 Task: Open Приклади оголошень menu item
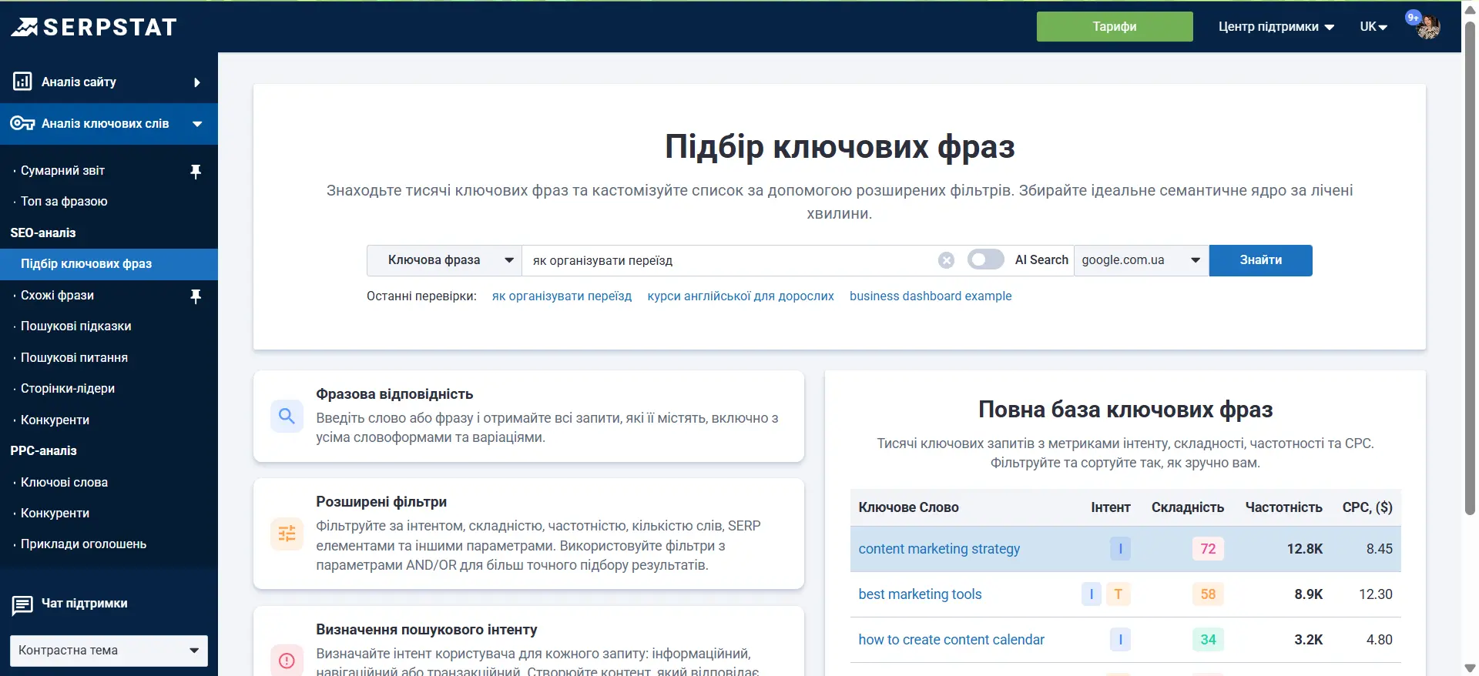(83, 544)
